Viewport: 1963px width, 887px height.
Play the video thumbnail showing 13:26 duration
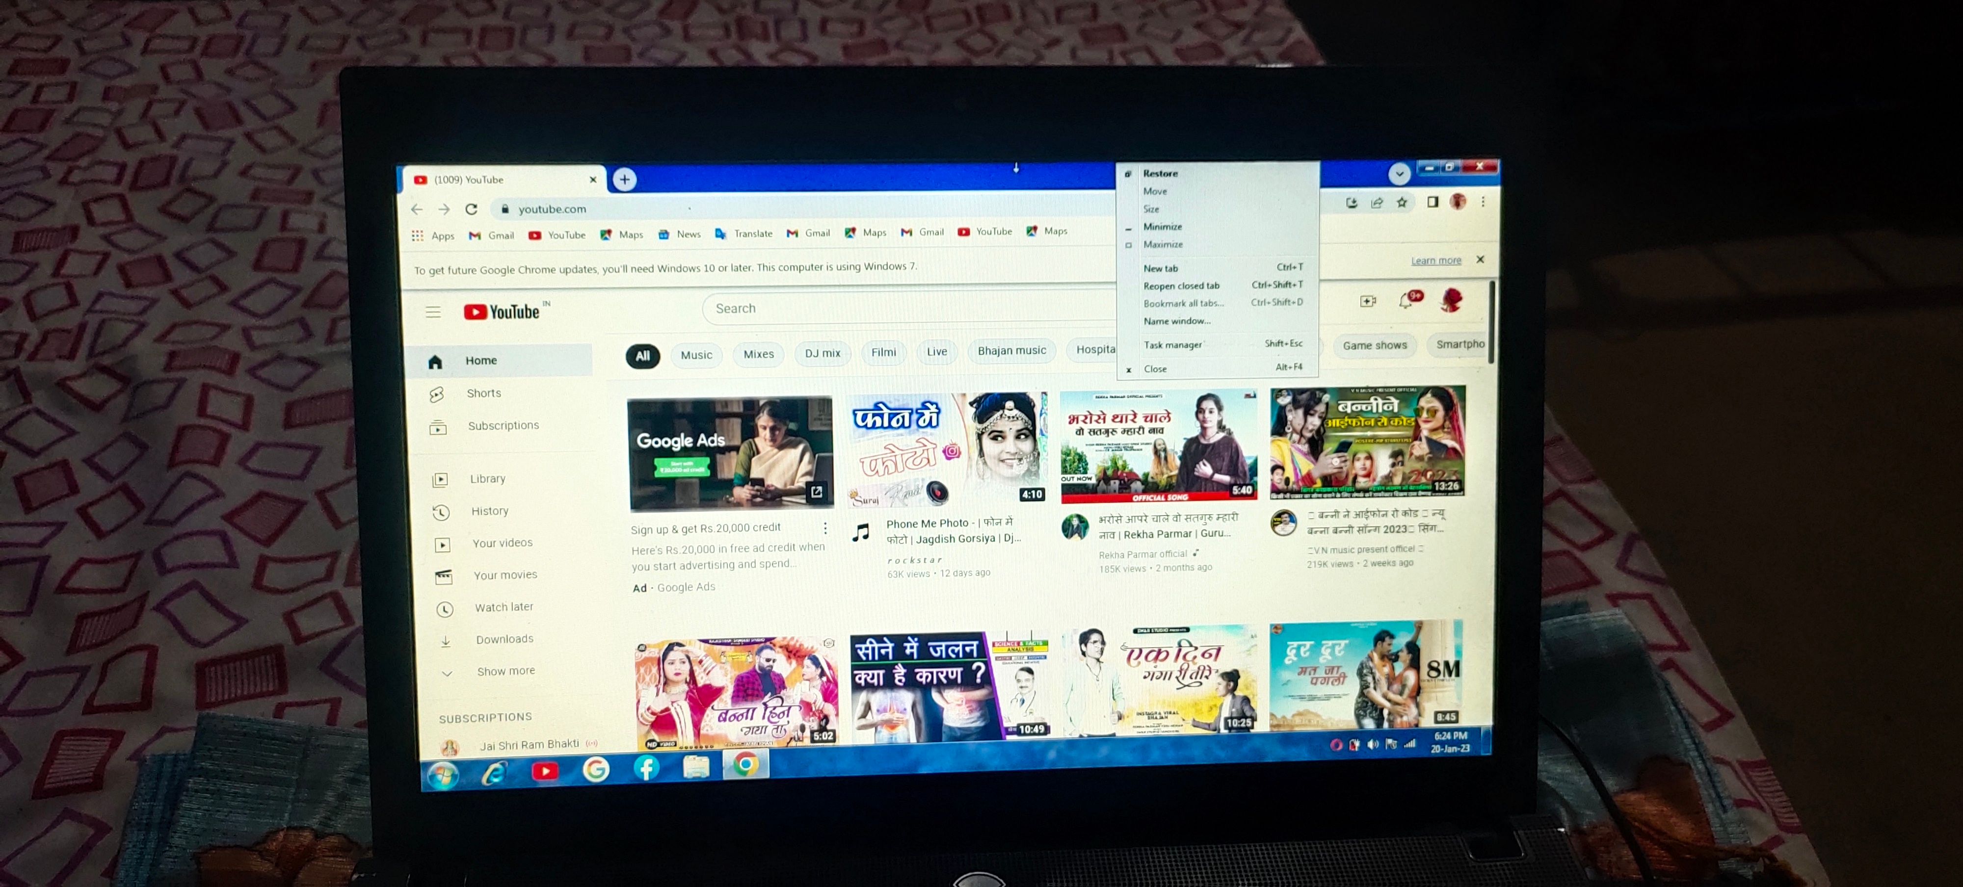click(1367, 442)
